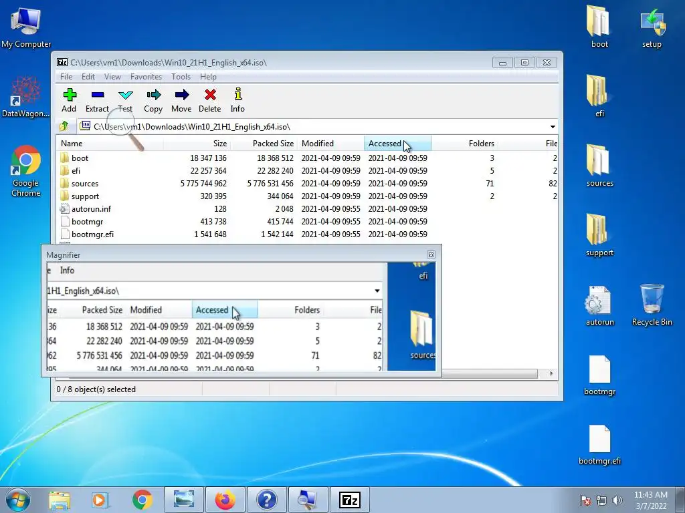Screen dimensions: 685x513
Task: Sort by the Size column header
Action: point(197,144)
